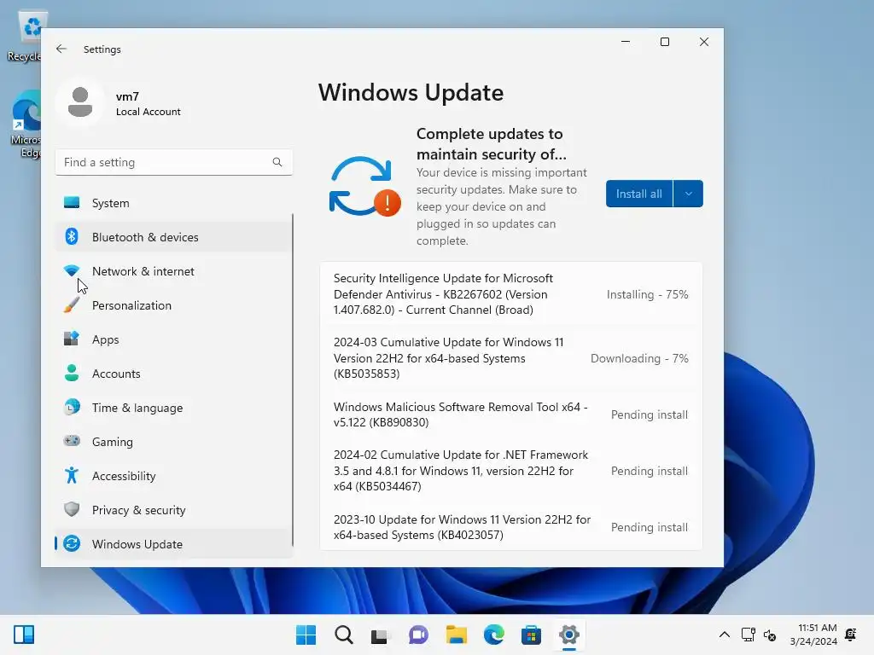Click the Downloading - 7% status

pos(639,358)
